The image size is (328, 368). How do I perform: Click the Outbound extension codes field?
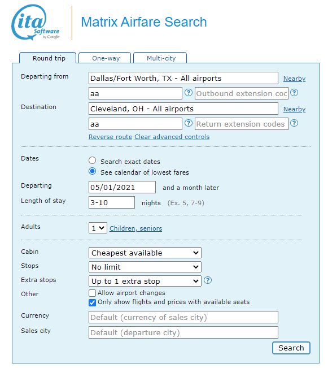point(242,93)
